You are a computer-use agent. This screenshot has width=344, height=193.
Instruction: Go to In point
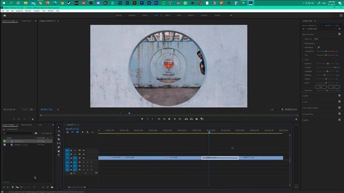(159, 119)
